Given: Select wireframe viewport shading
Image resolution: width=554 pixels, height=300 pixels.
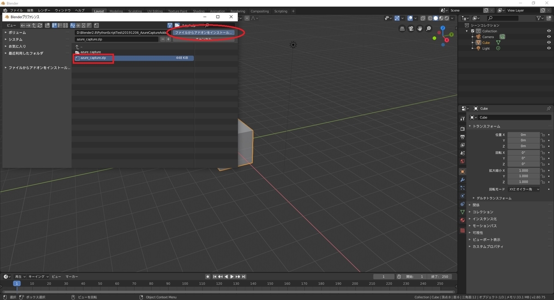Looking at the screenshot, I should [430, 18].
